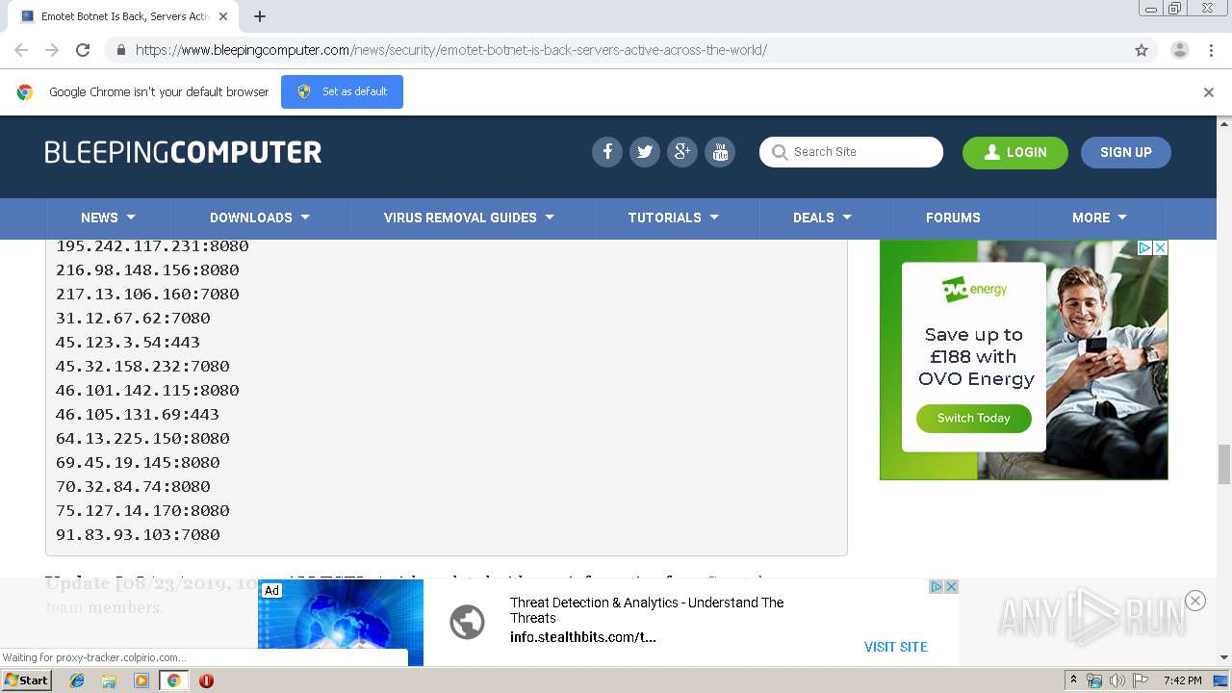1232x693 pixels.
Task: Open the YouTube channel icon
Action: click(x=720, y=152)
